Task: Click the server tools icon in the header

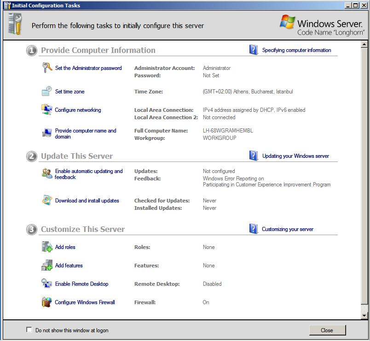Action: (15, 24)
